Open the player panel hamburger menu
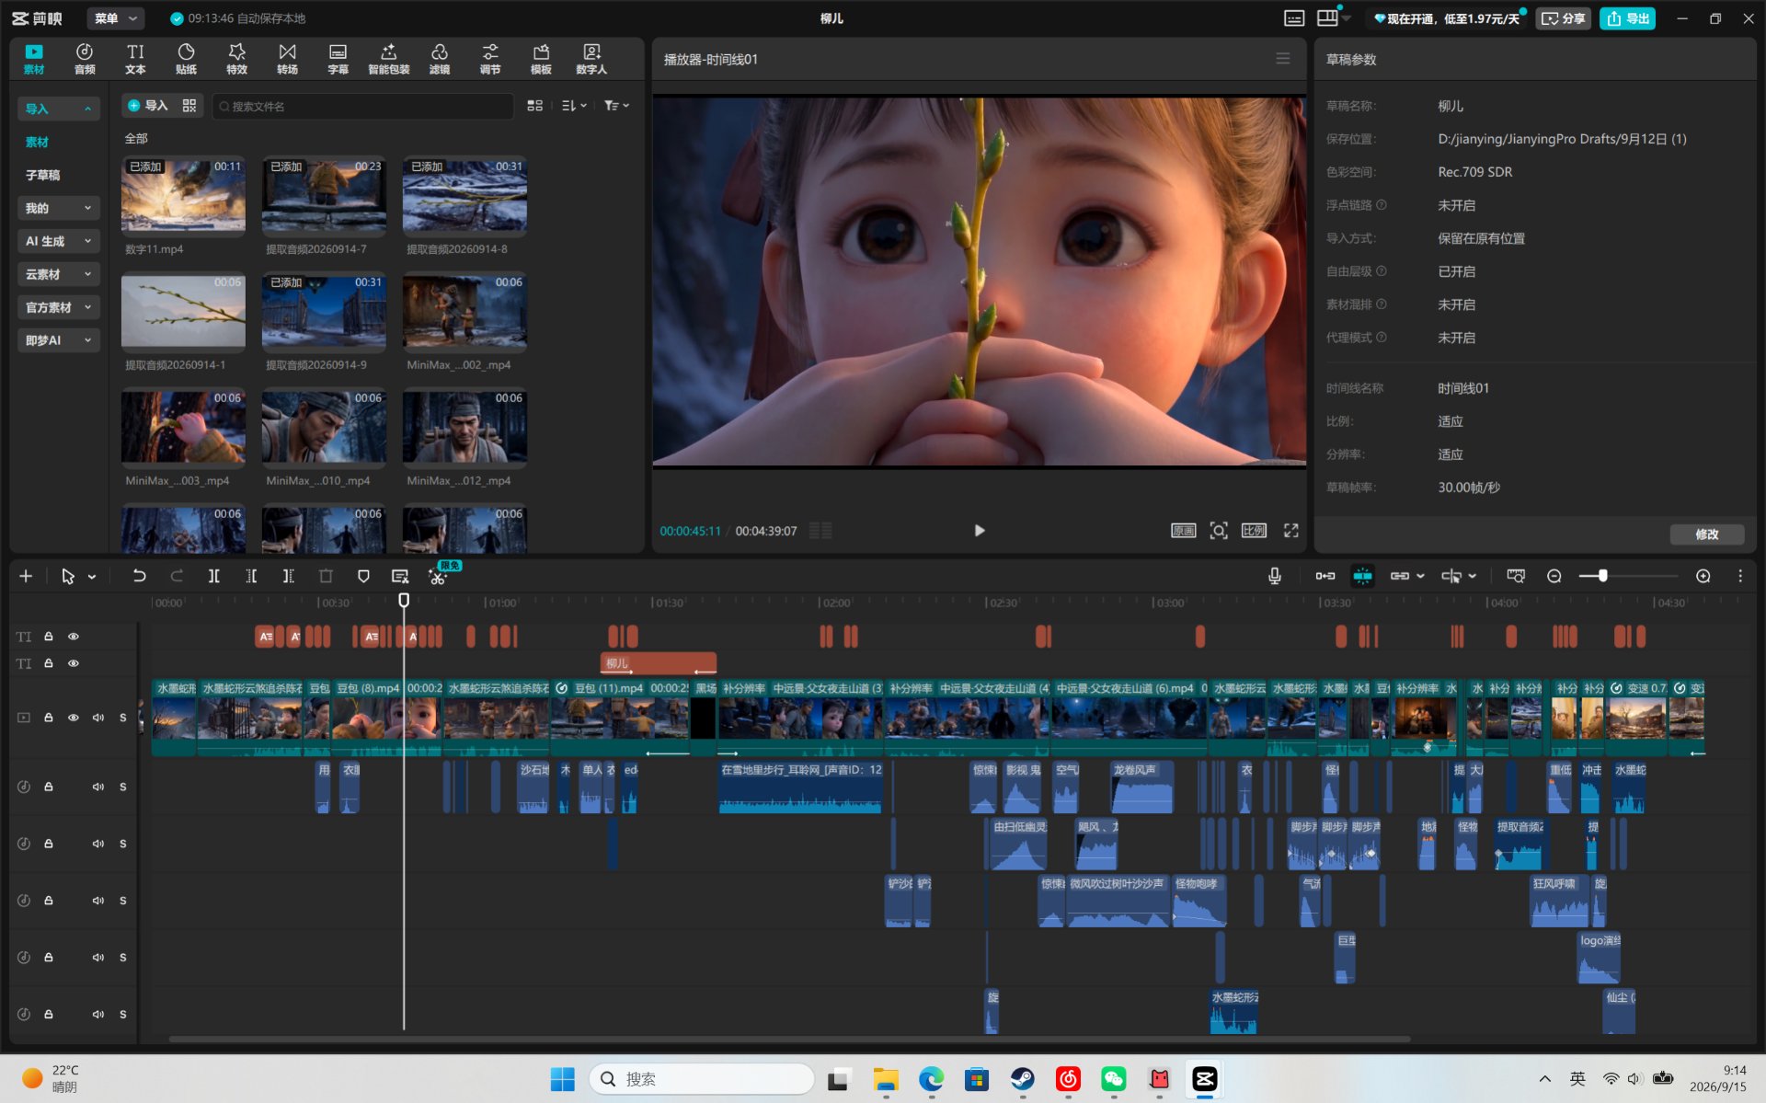 [x=1282, y=59]
